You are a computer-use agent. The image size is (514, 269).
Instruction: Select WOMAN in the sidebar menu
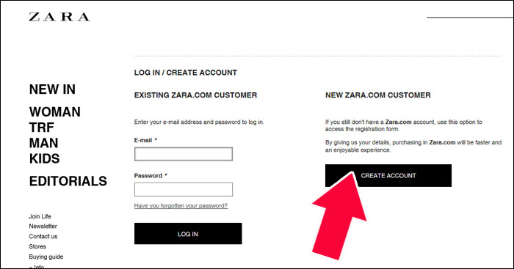(55, 112)
